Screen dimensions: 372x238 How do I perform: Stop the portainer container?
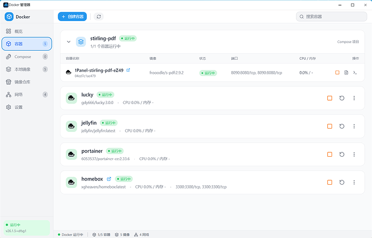329,155
